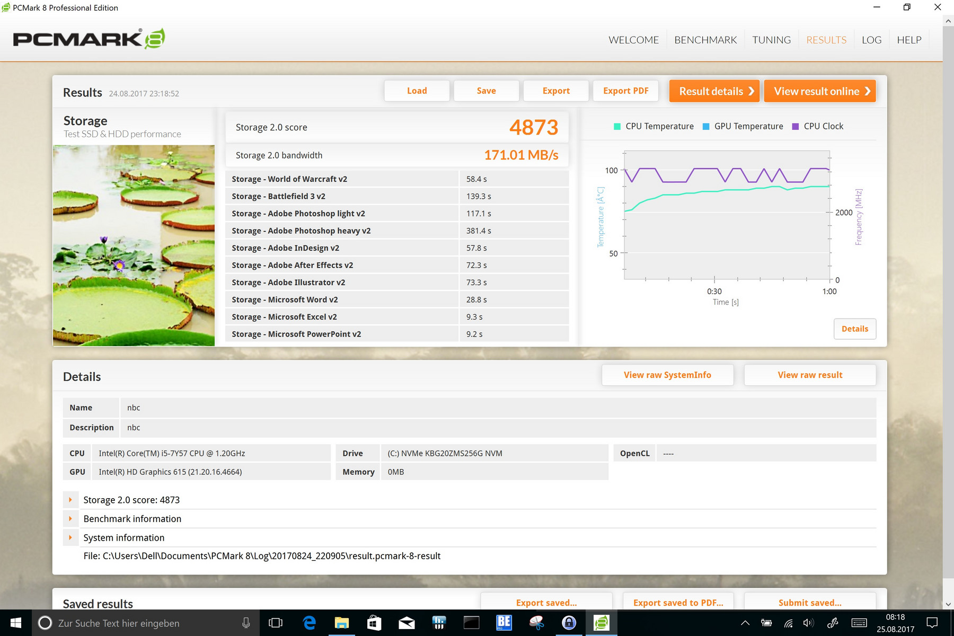954x636 pixels.
Task: Click Export saved... button
Action: (546, 602)
